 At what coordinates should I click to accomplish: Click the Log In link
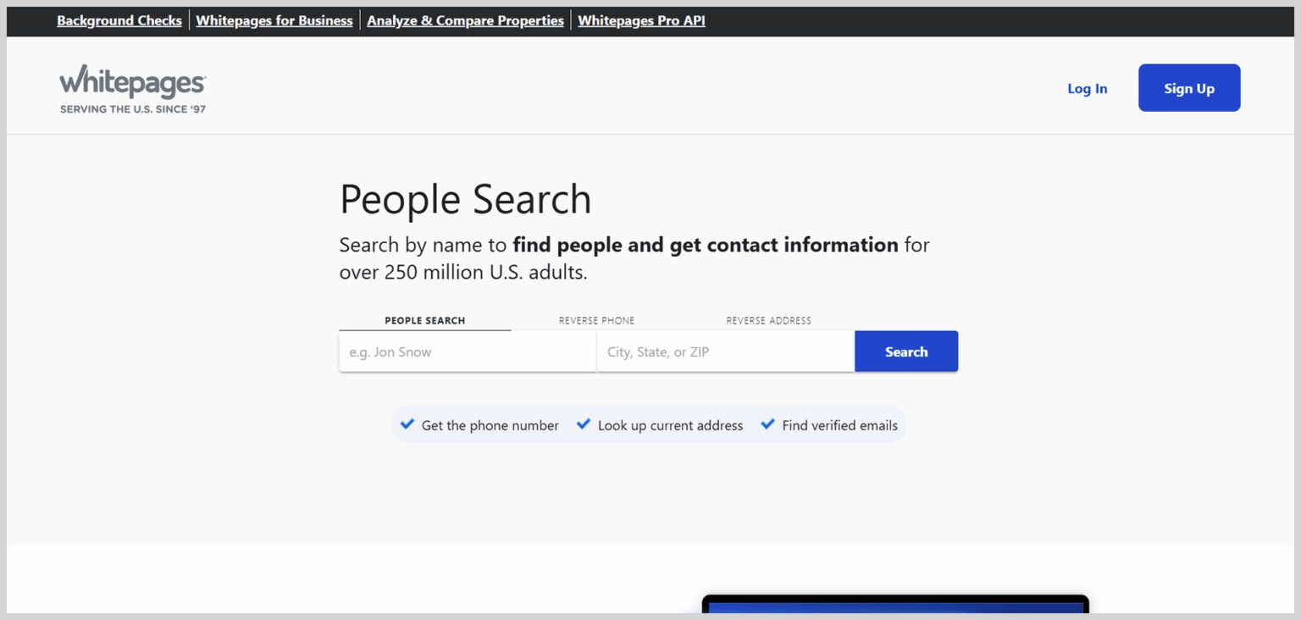pos(1087,88)
